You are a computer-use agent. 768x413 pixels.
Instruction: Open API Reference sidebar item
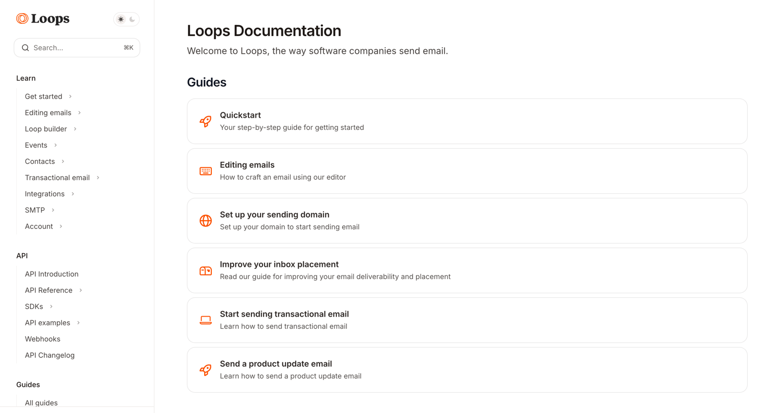pyautogui.click(x=49, y=290)
